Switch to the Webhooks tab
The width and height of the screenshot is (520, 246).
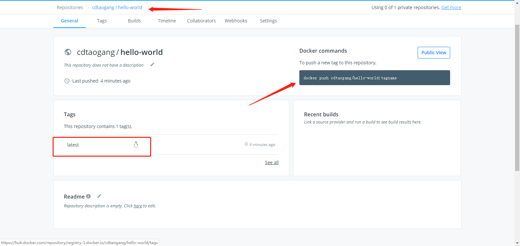[x=236, y=21]
